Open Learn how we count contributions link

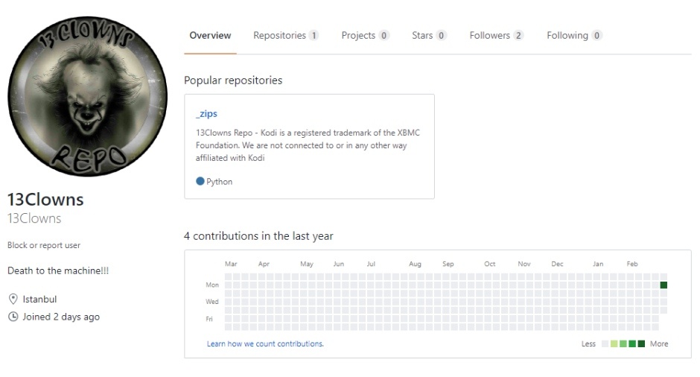coord(265,343)
